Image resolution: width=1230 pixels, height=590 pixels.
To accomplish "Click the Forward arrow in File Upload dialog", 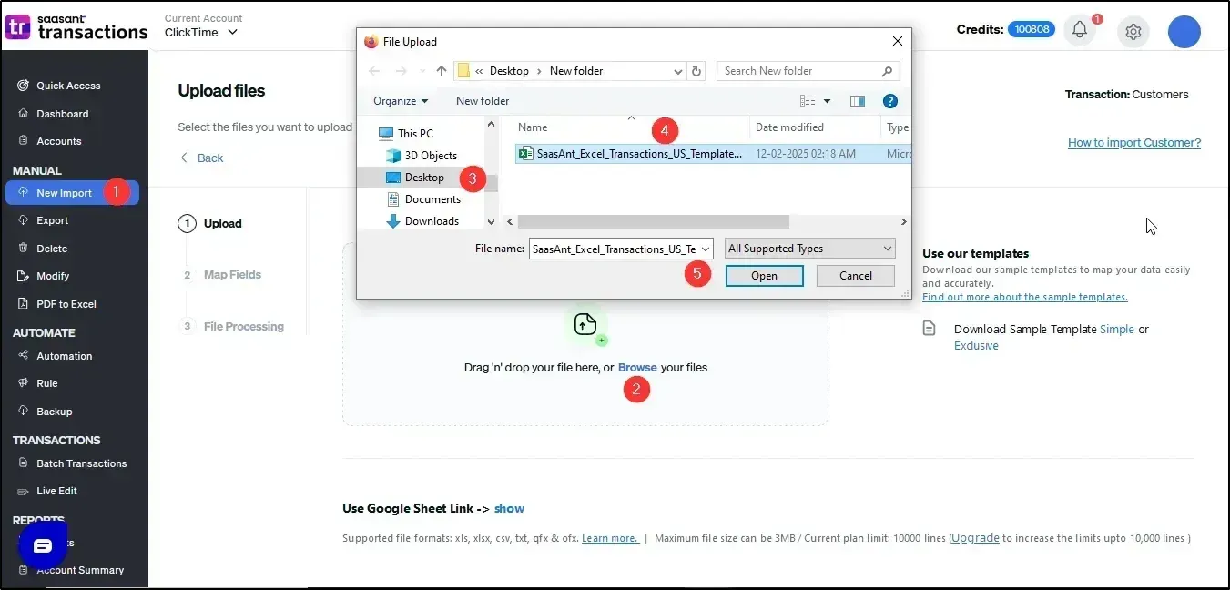I will [400, 71].
